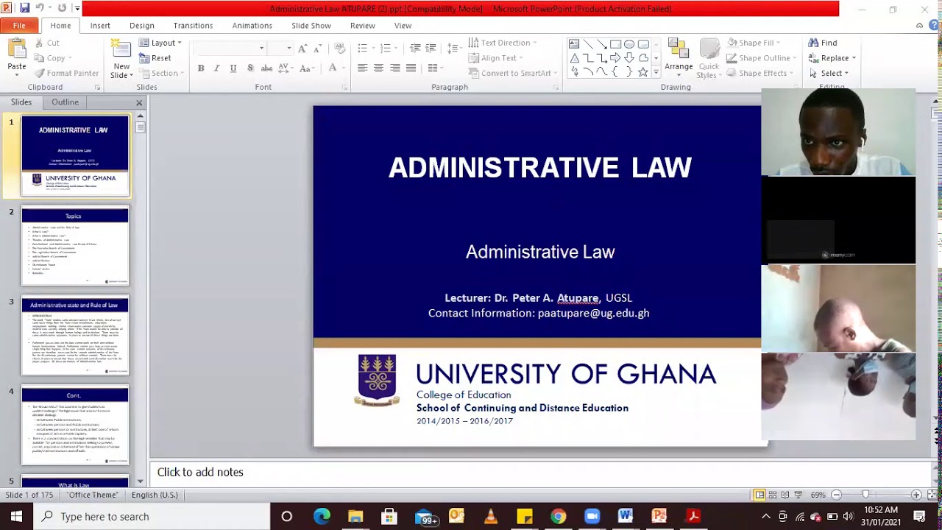Toggle bold formatting
Image resolution: width=942 pixels, height=530 pixels.
200,68
